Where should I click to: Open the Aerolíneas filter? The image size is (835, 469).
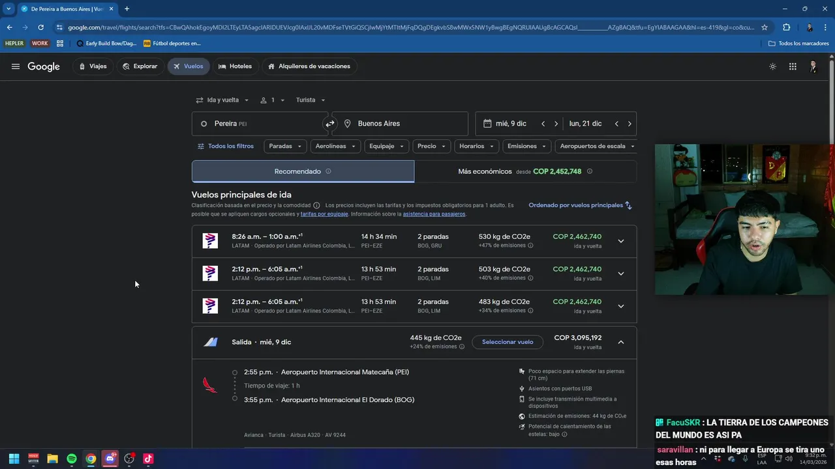pyautogui.click(x=335, y=147)
